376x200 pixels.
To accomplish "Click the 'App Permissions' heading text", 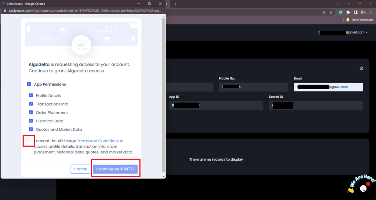I will 50,85.
